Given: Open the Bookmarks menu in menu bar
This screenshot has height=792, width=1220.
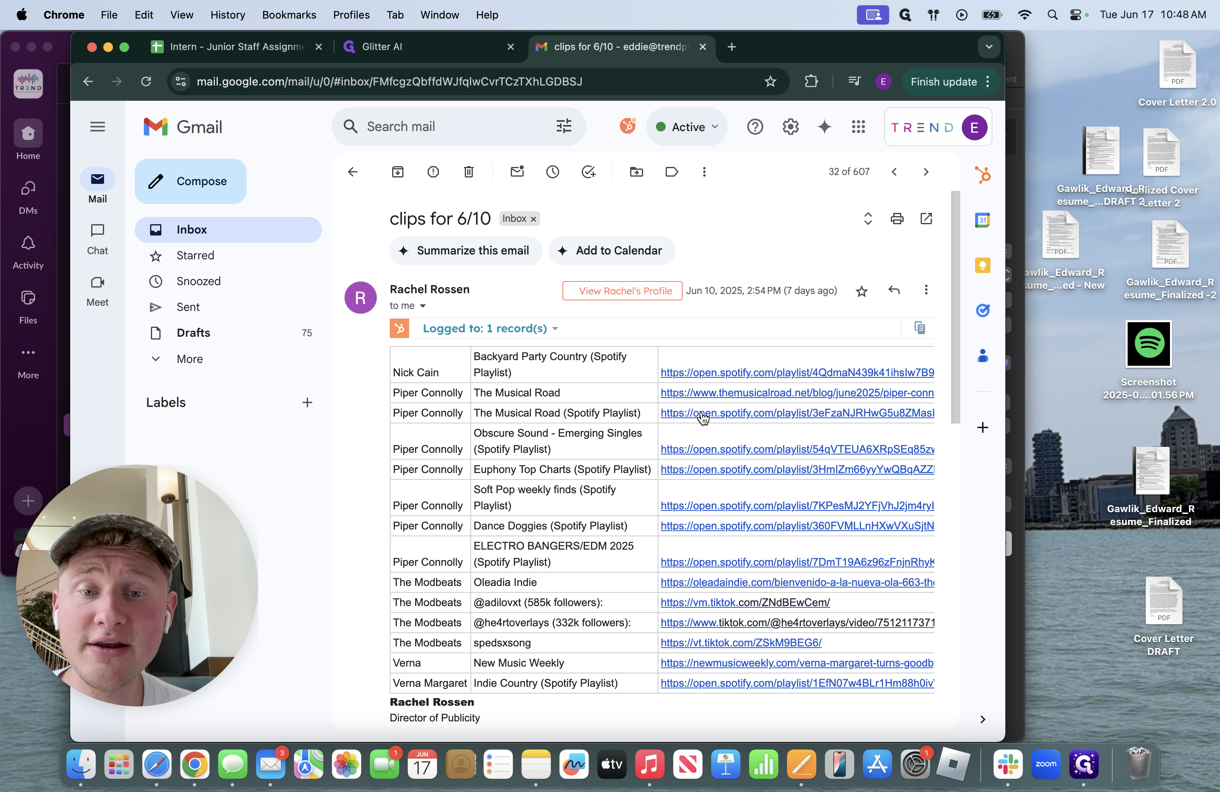Looking at the screenshot, I should coord(288,15).
